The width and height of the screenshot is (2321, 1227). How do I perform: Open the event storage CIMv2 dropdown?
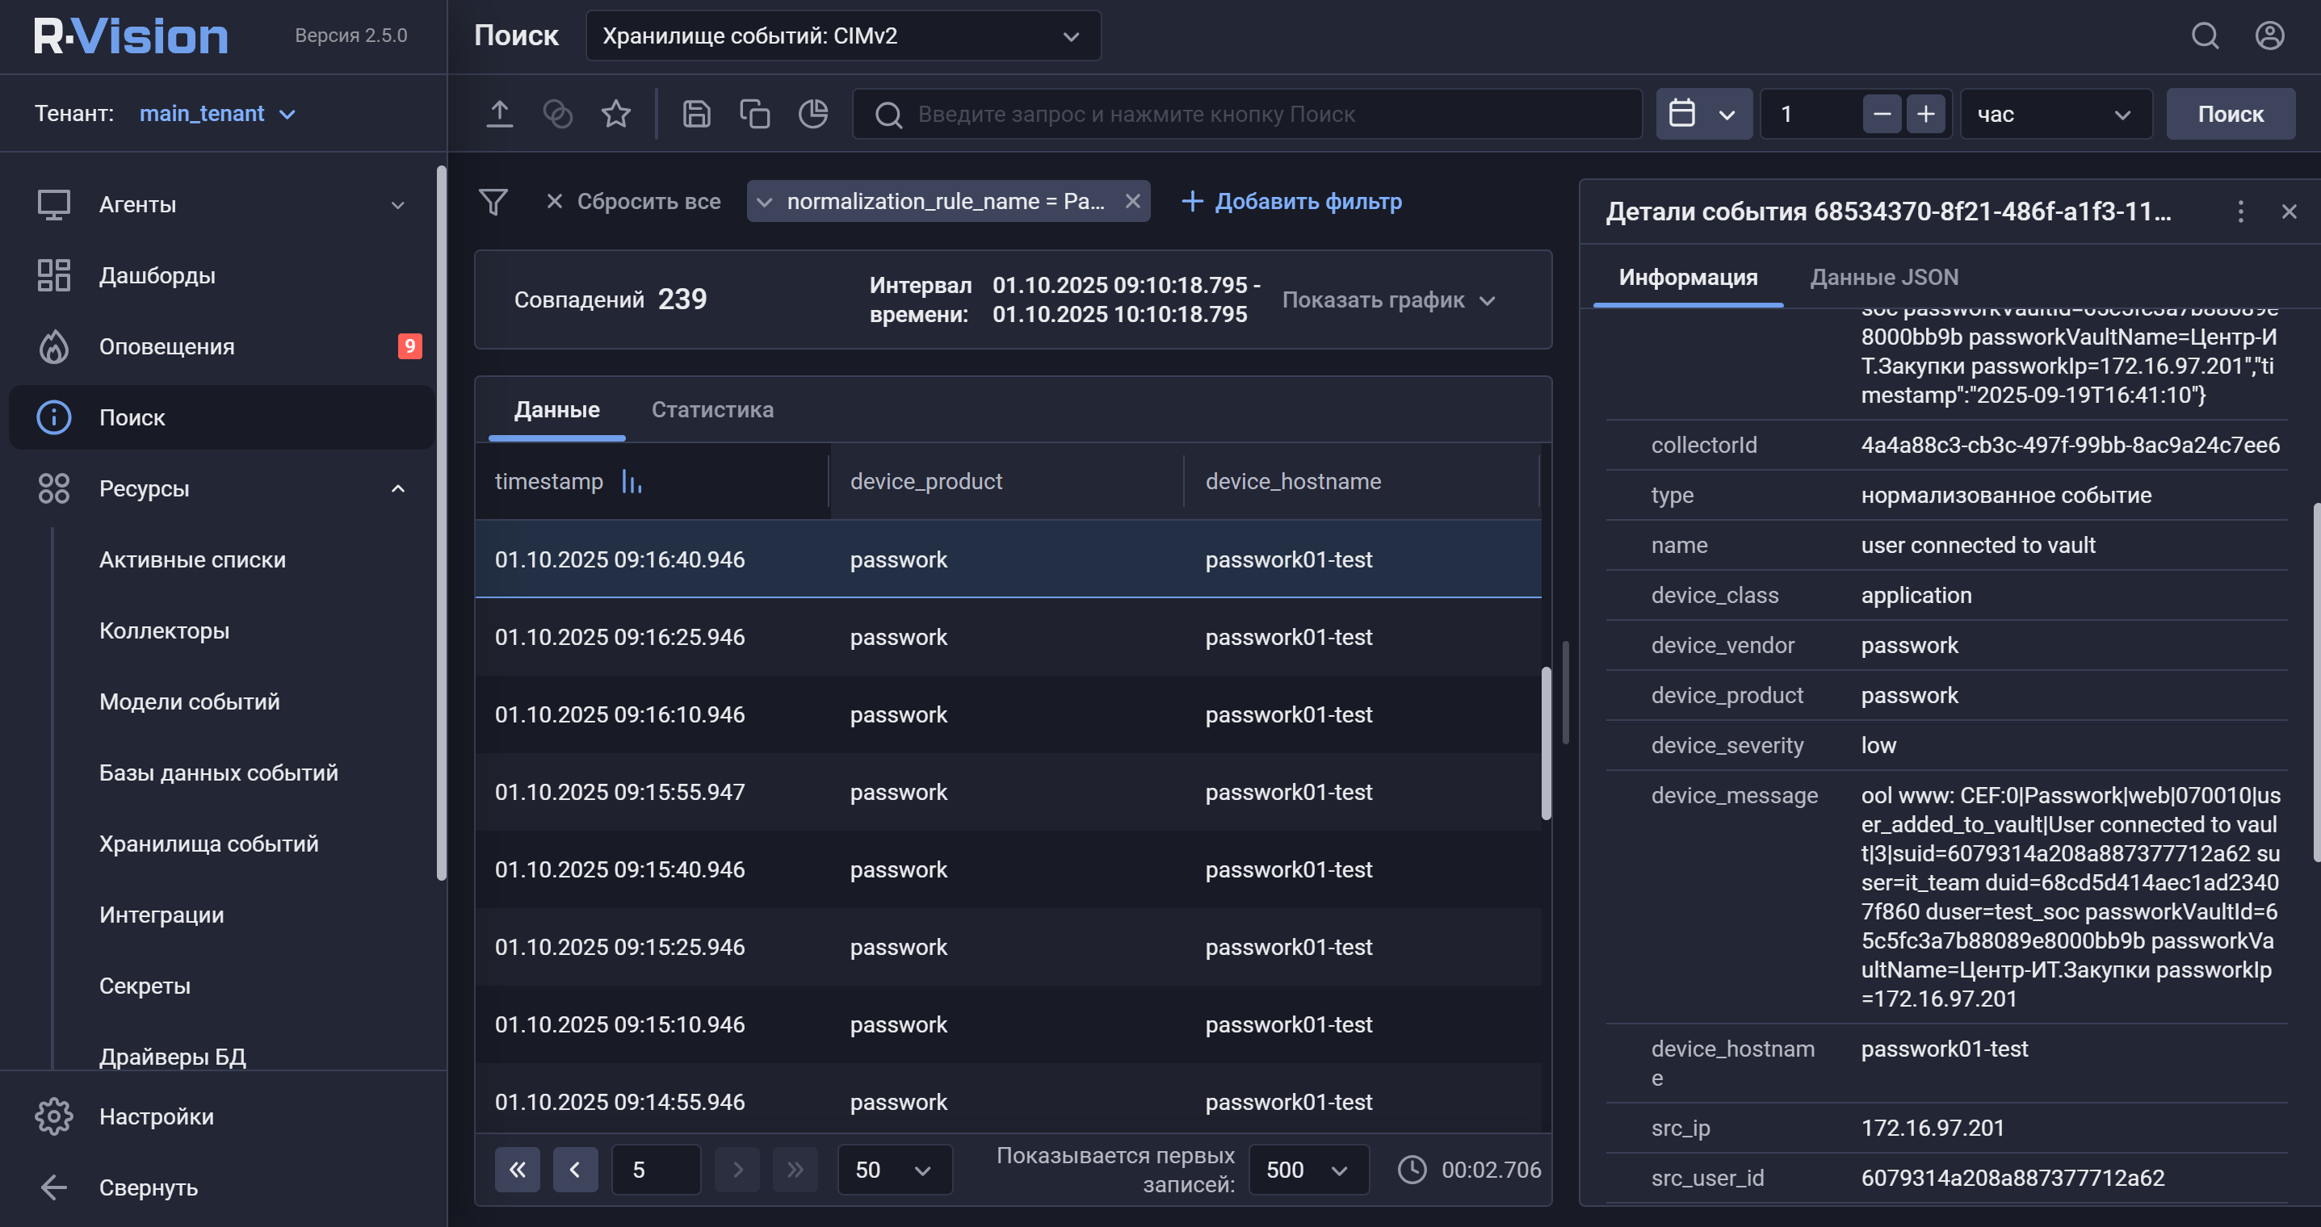click(x=842, y=36)
